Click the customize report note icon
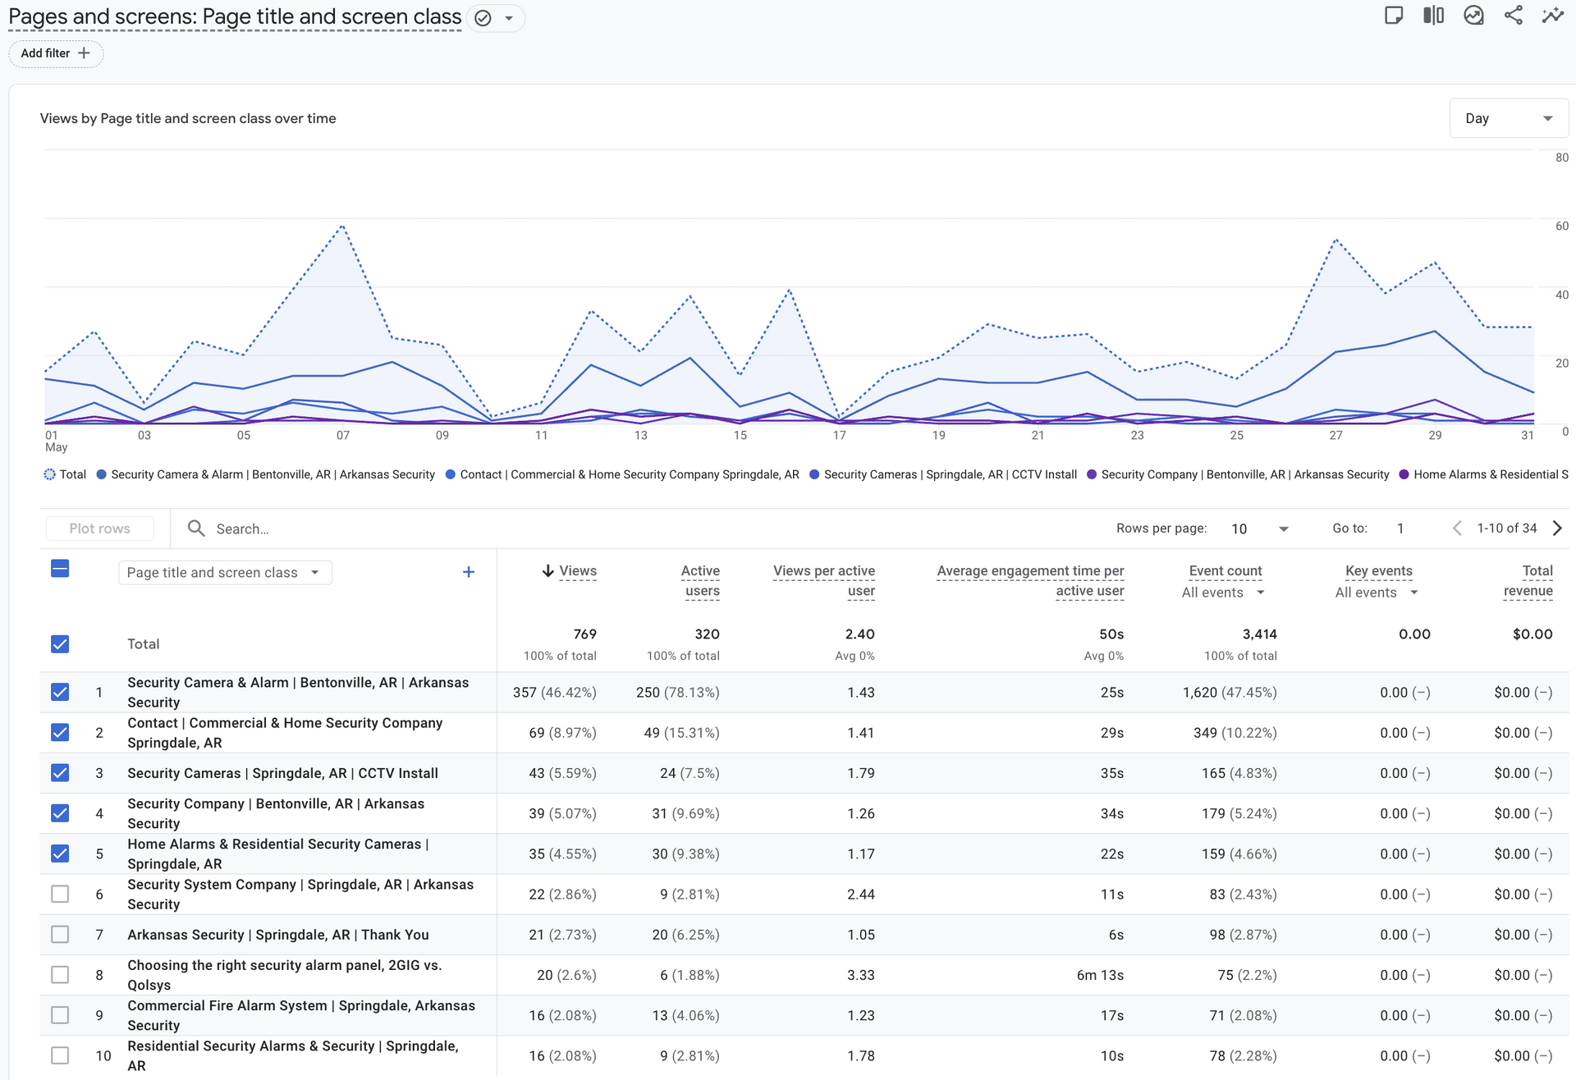Image resolution: width=1576 pixels, height=1080 pixels. [x=1393, y=16]
